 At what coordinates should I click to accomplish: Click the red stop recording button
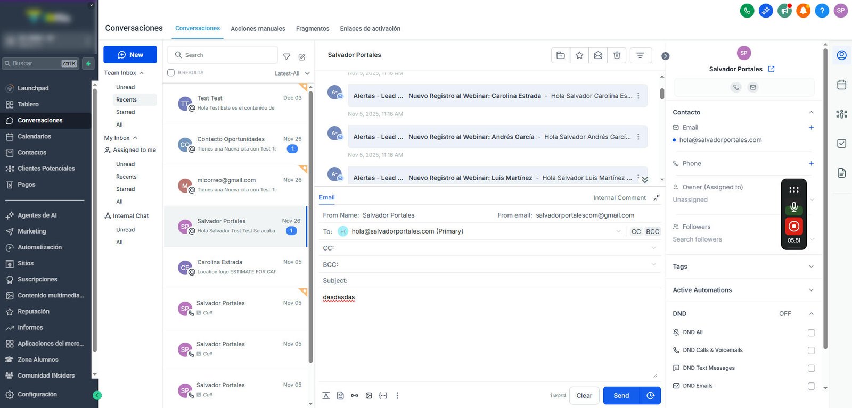(794, 226)
